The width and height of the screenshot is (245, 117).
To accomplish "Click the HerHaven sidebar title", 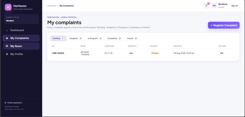I will click(20, 6).
